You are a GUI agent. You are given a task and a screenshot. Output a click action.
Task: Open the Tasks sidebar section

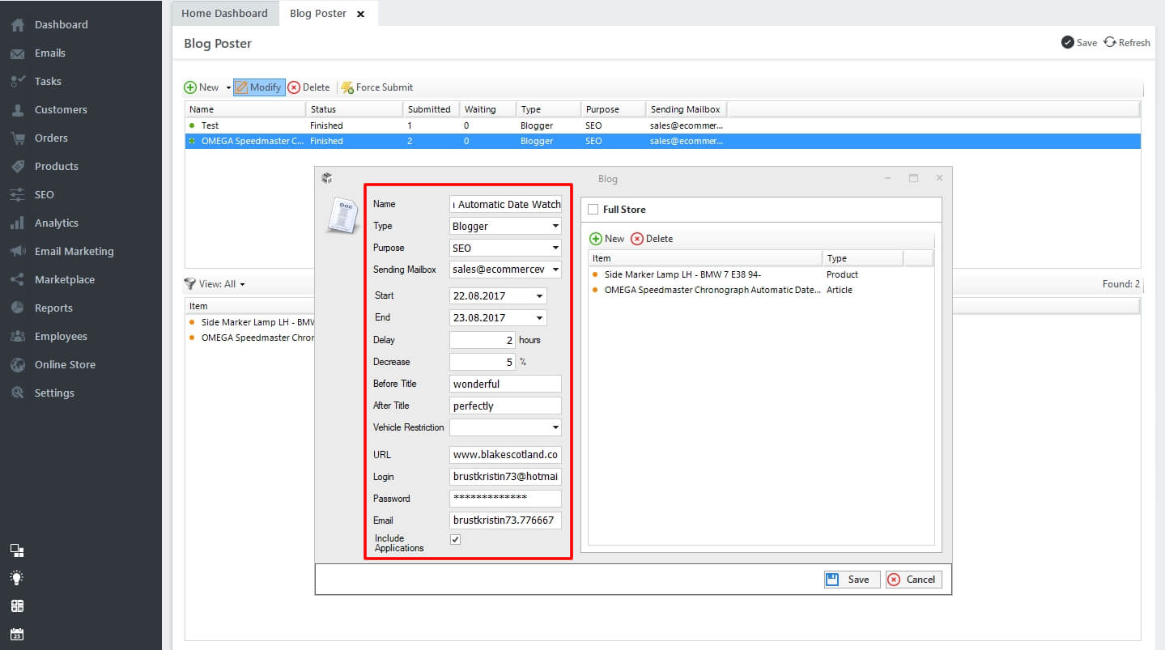[x=48, y=81]
